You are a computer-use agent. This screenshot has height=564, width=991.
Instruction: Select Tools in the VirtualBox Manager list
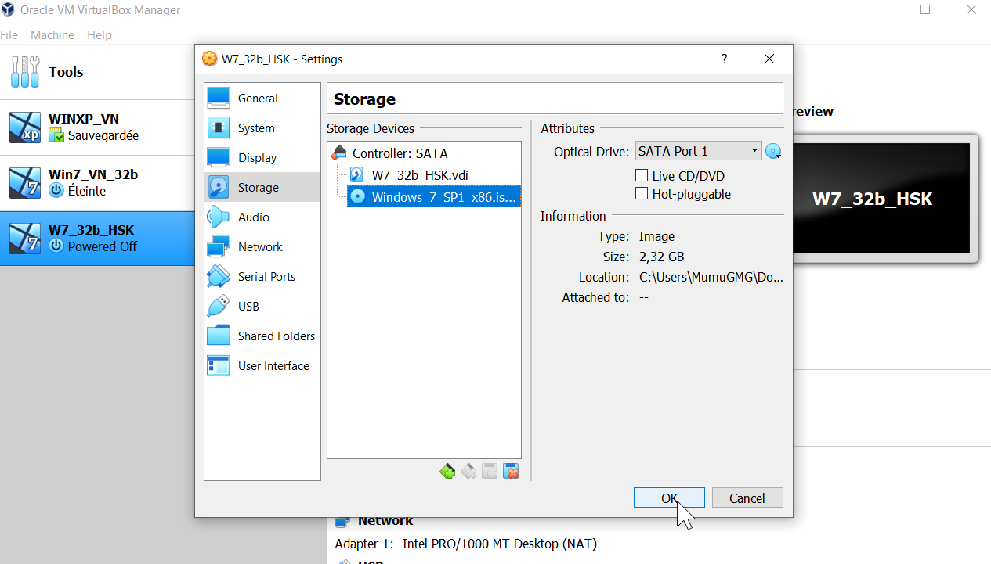97,72
